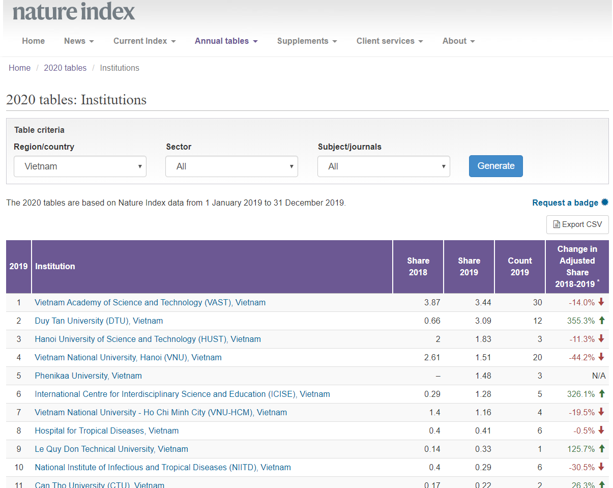The height and width of the screenshot is (488, 613).
Task: Open the ICISE institution link
Action: 182,394
